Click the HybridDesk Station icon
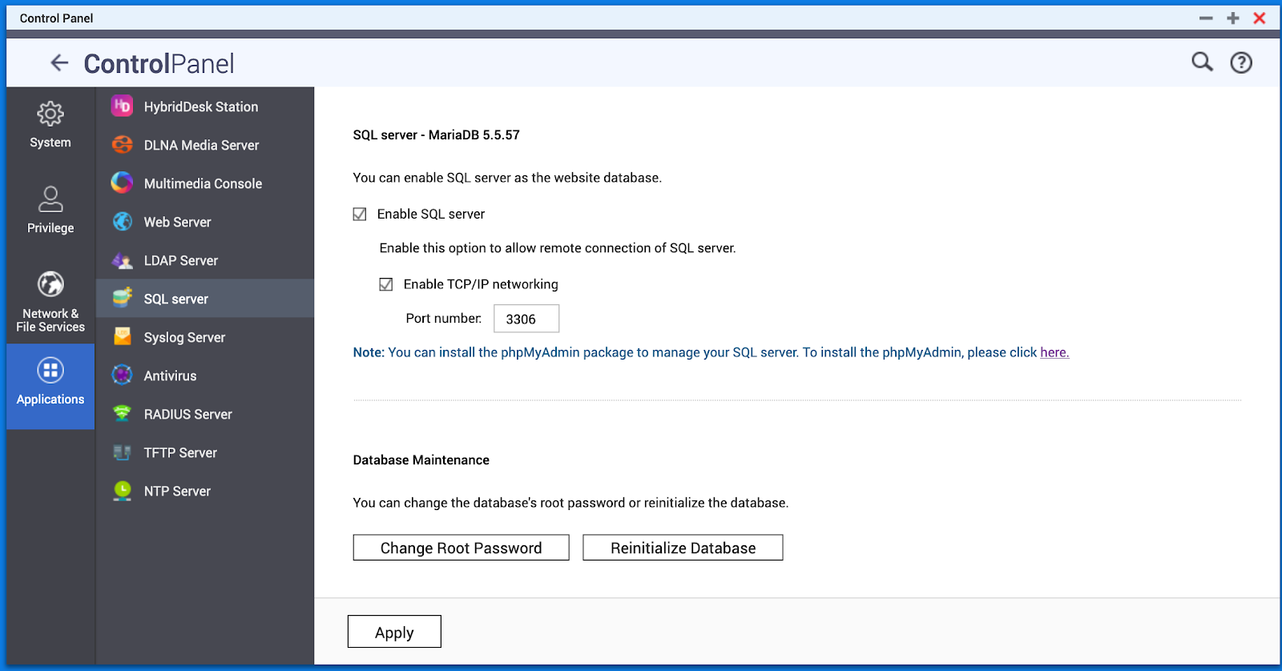1282x671 pixels. click(x=122, y=106)
